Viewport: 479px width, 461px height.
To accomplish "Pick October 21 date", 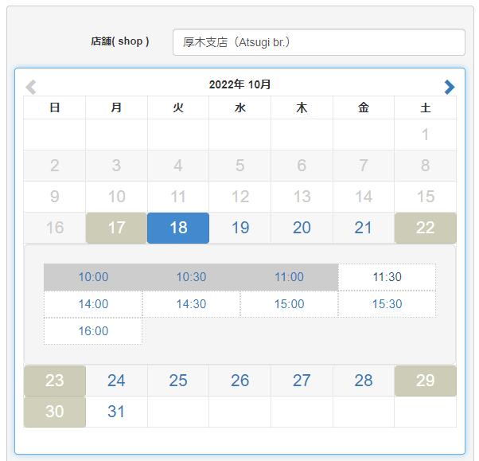I will tap(364, 228).
